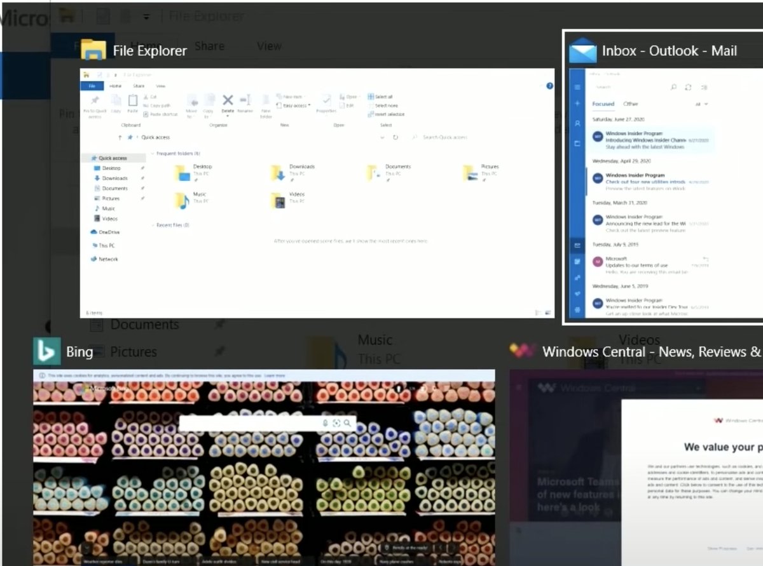Switch to the File Explorer window thumbnail

[x=317, y=192]
